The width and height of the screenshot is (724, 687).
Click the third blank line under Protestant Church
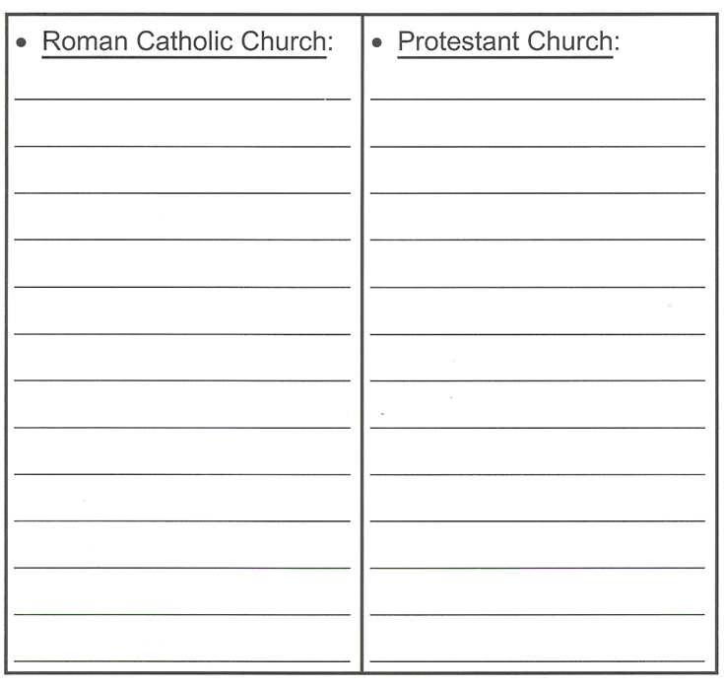pos(538,191)
